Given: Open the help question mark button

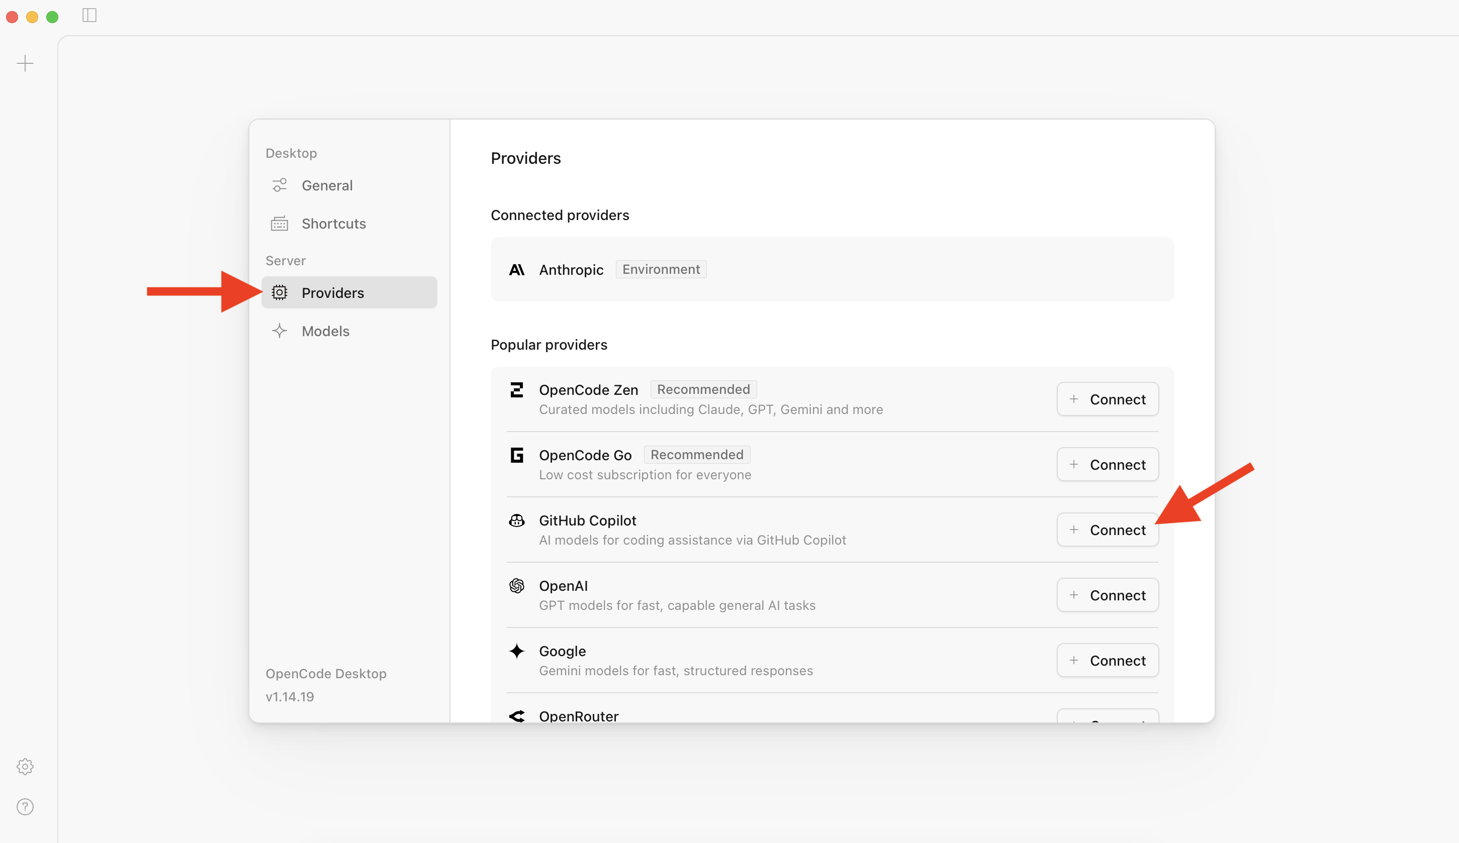Looking at the screenshot, I should coord(26,807).
